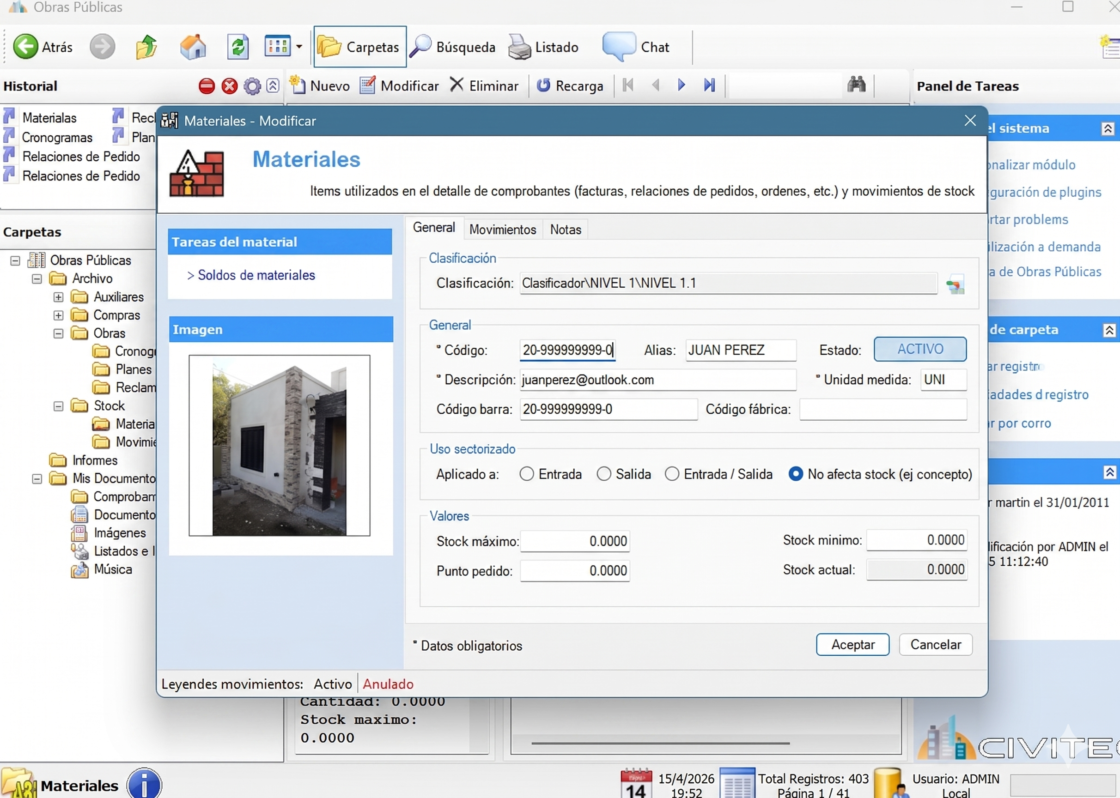Collapse the Stock folder node
This screenshot has width=1120, height=798.
coord(59,406)
